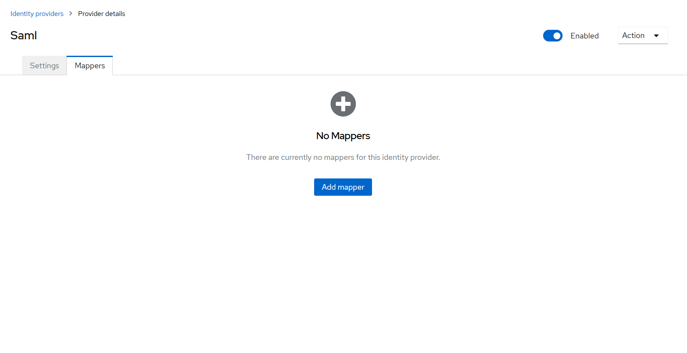This screenshot has height=353, width=687.
Task: Go back to Identity providers link
Action: point(37,14)
